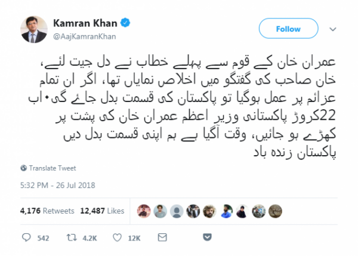Image resolution: width=358 pixels, height=256 pixels.
Task: Like the tweet with the heart icon
Action: click(118, 238)
